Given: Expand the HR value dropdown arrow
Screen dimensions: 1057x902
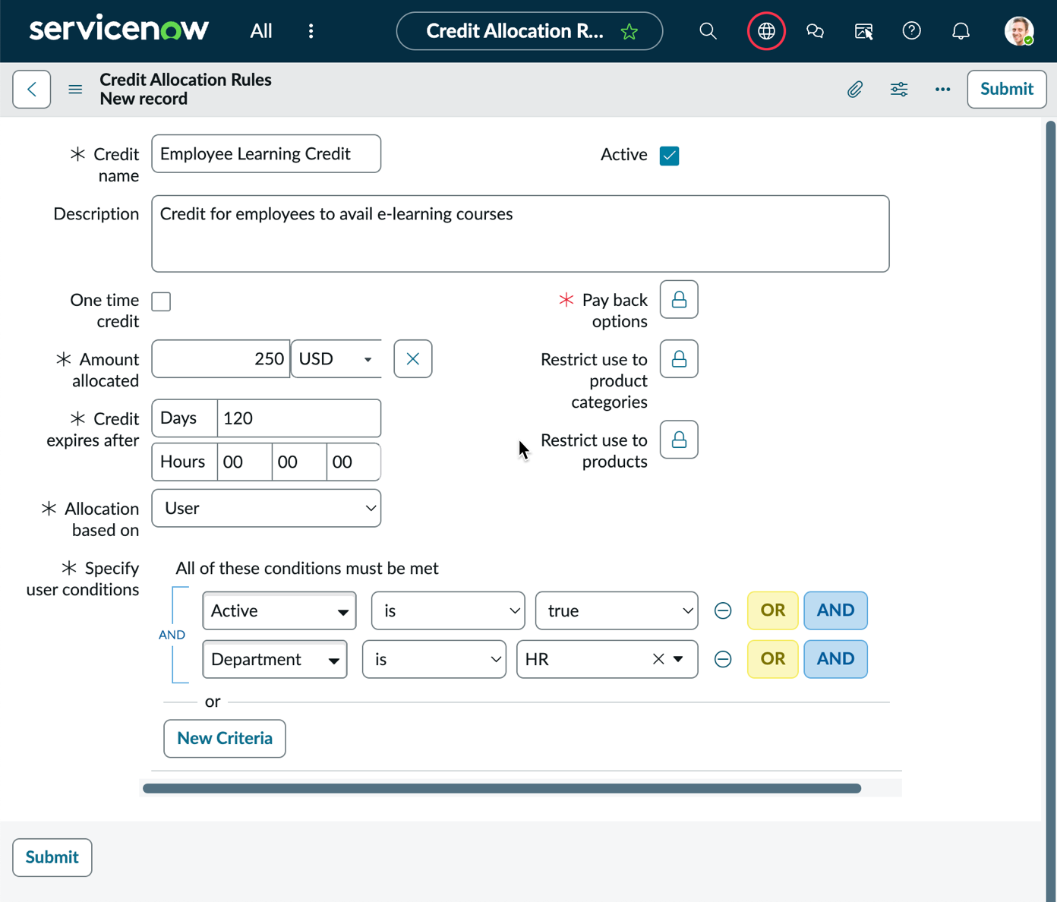Looking at the screenshot, I should click(x=678, y=659).
